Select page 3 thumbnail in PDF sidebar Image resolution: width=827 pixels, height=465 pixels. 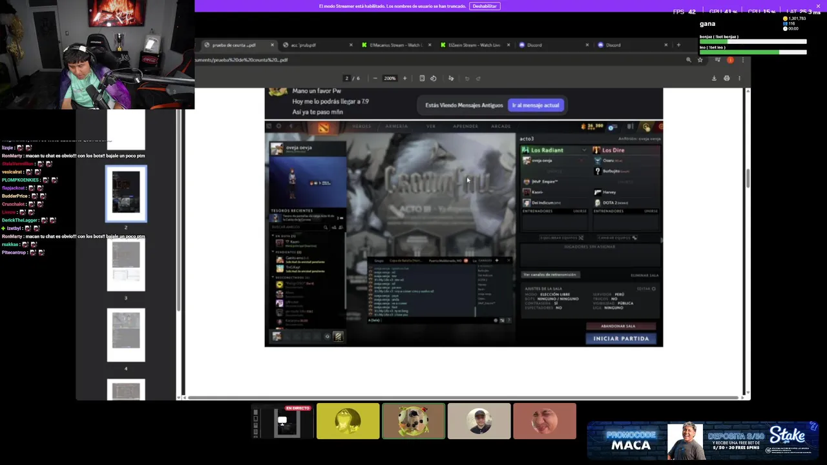[x=126, y=265]
